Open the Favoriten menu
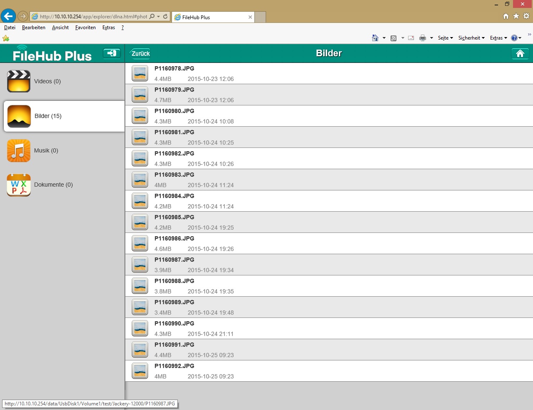Image resolution: width=533 pixels, height=410 pixels. pos(85,27)
